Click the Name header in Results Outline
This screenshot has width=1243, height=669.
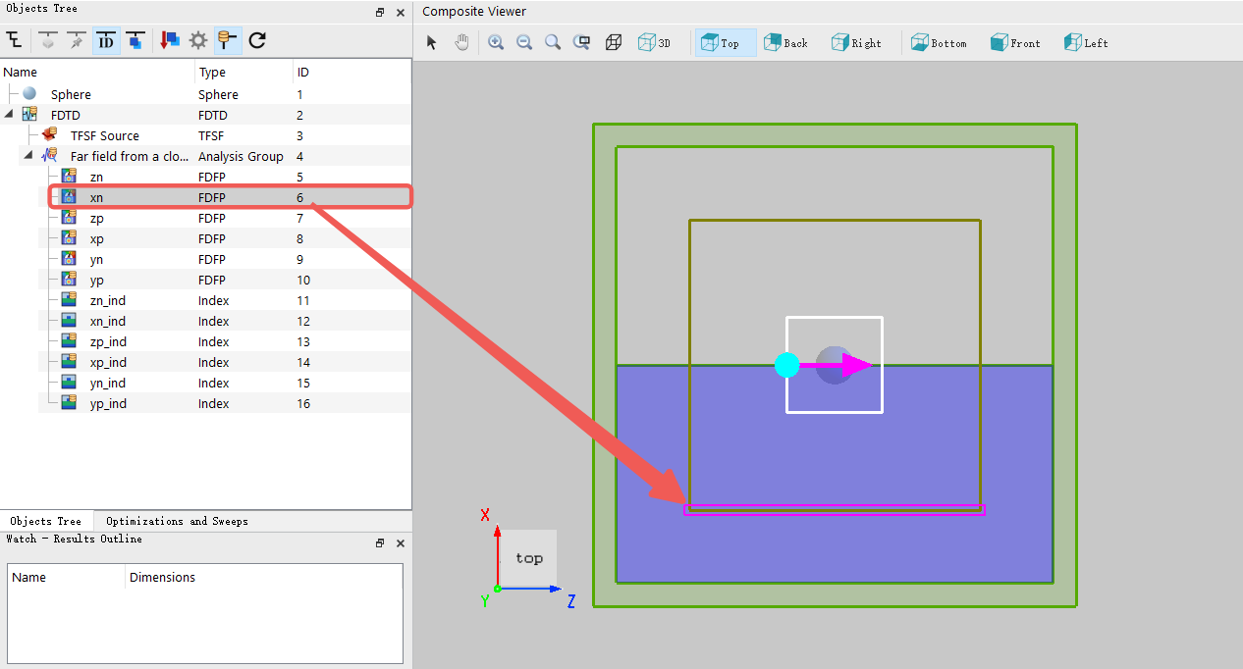[67, 577]
